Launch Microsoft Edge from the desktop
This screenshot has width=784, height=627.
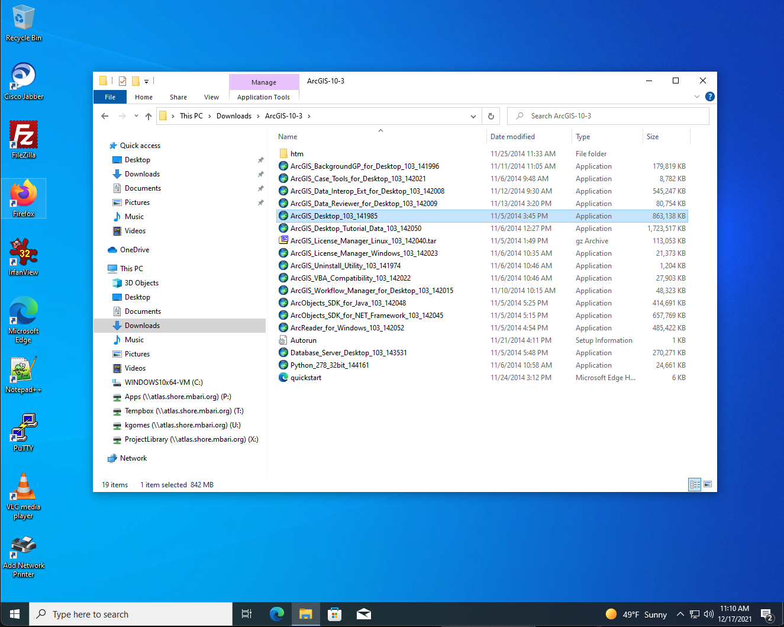[x=24, y=320]
